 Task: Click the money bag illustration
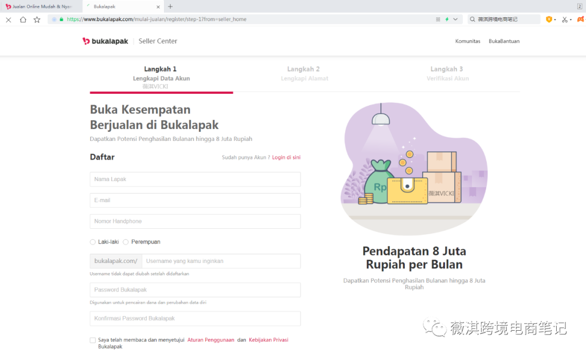(378, 182)
